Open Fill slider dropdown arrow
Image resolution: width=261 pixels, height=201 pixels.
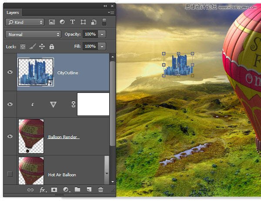coord(102,46)
